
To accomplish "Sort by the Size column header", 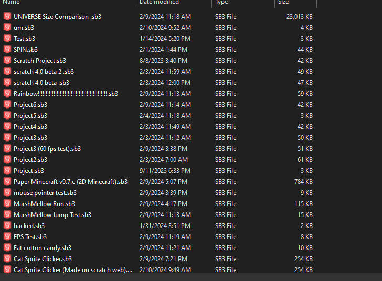I will pyautogui.click(x=283, y=2).
